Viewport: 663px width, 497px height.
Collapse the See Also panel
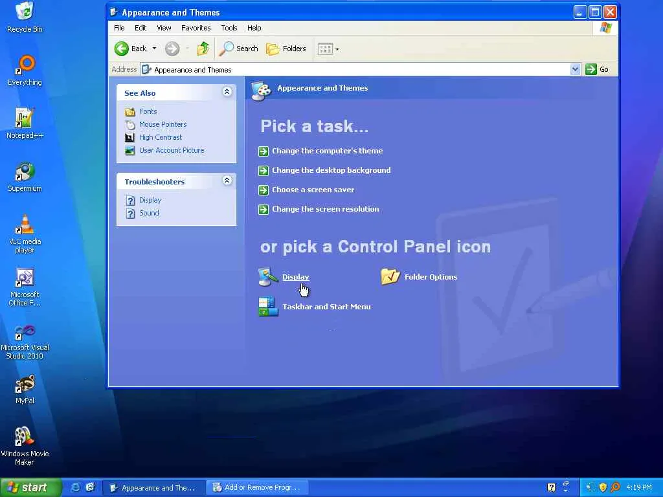227,92
